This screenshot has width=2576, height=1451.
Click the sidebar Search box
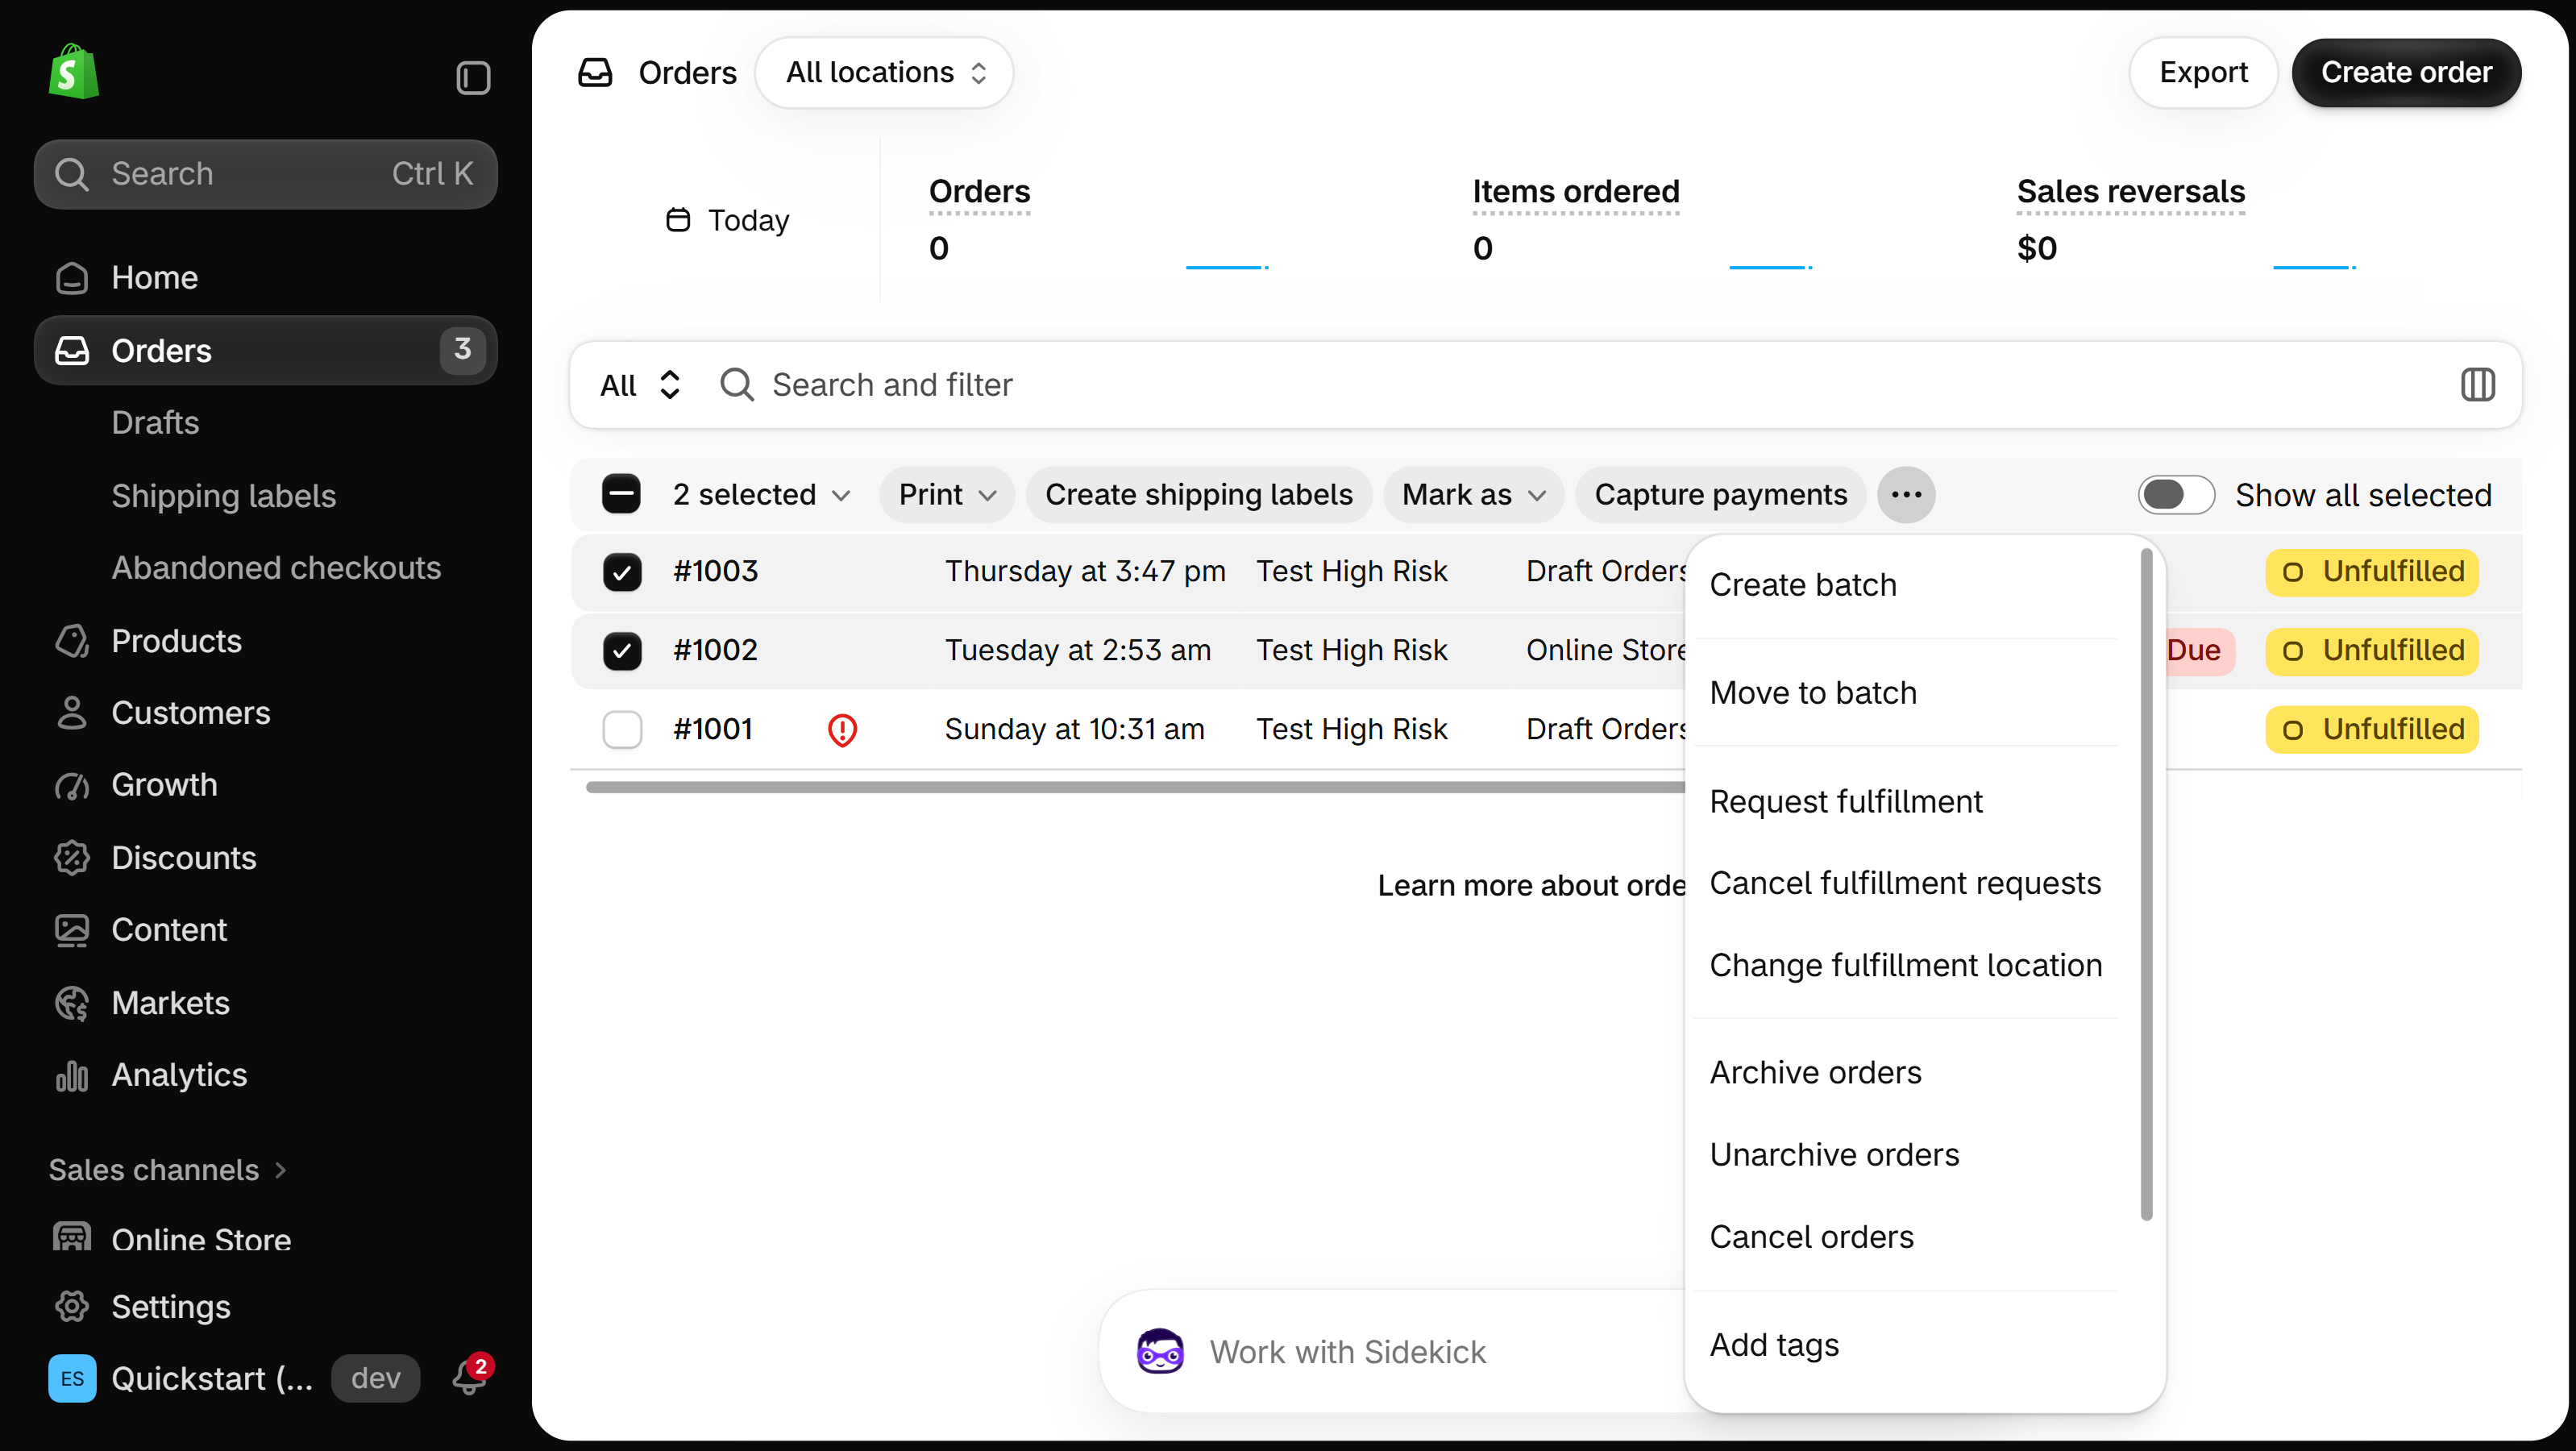pyautogui.click(x=265, y=174)
